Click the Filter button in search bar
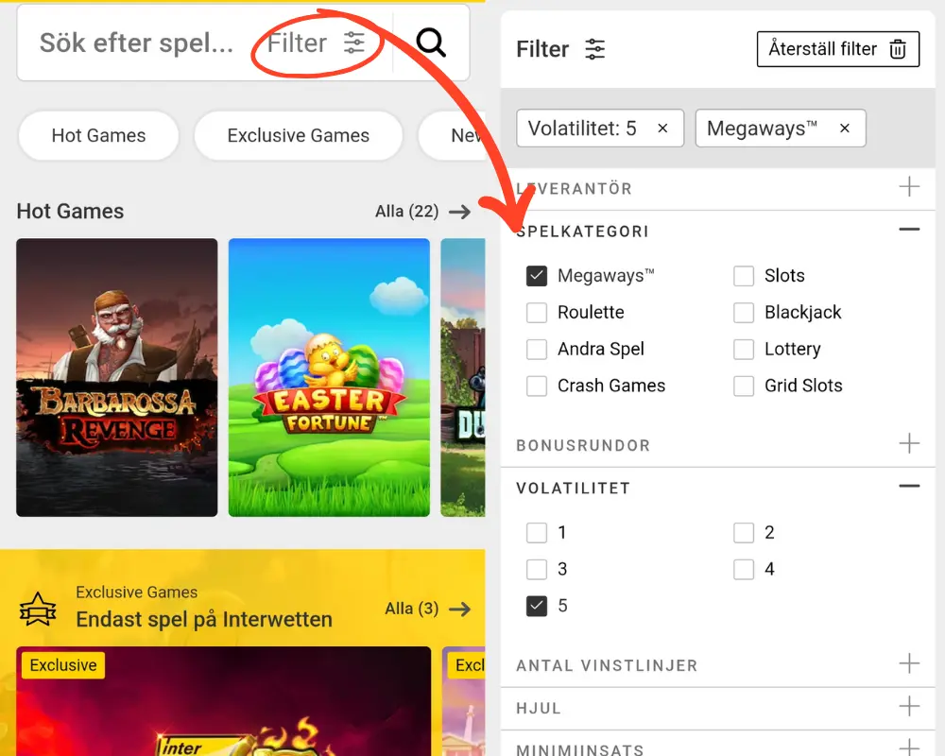Image resolution: width=945 pixels, height=756 pixels. coord(317,43)
